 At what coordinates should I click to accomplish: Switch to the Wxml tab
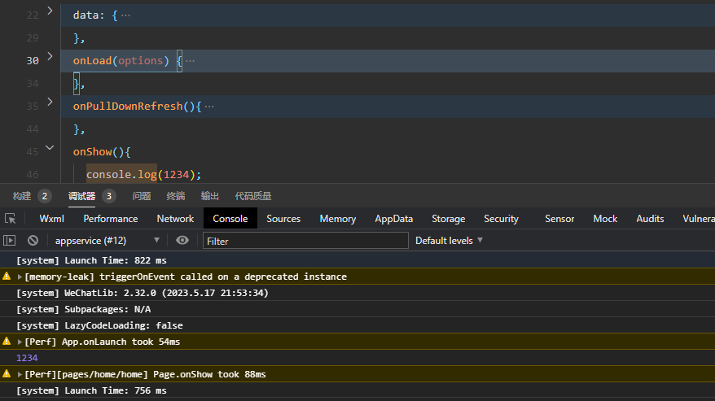[x=51, y=219]
